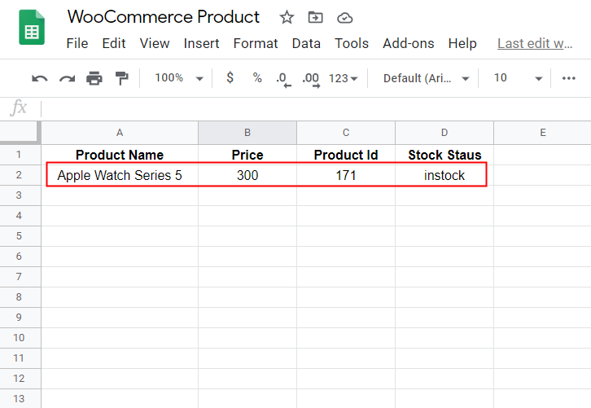Format as percent
Viewport: 591px width, 408px height.
point(257,78)
